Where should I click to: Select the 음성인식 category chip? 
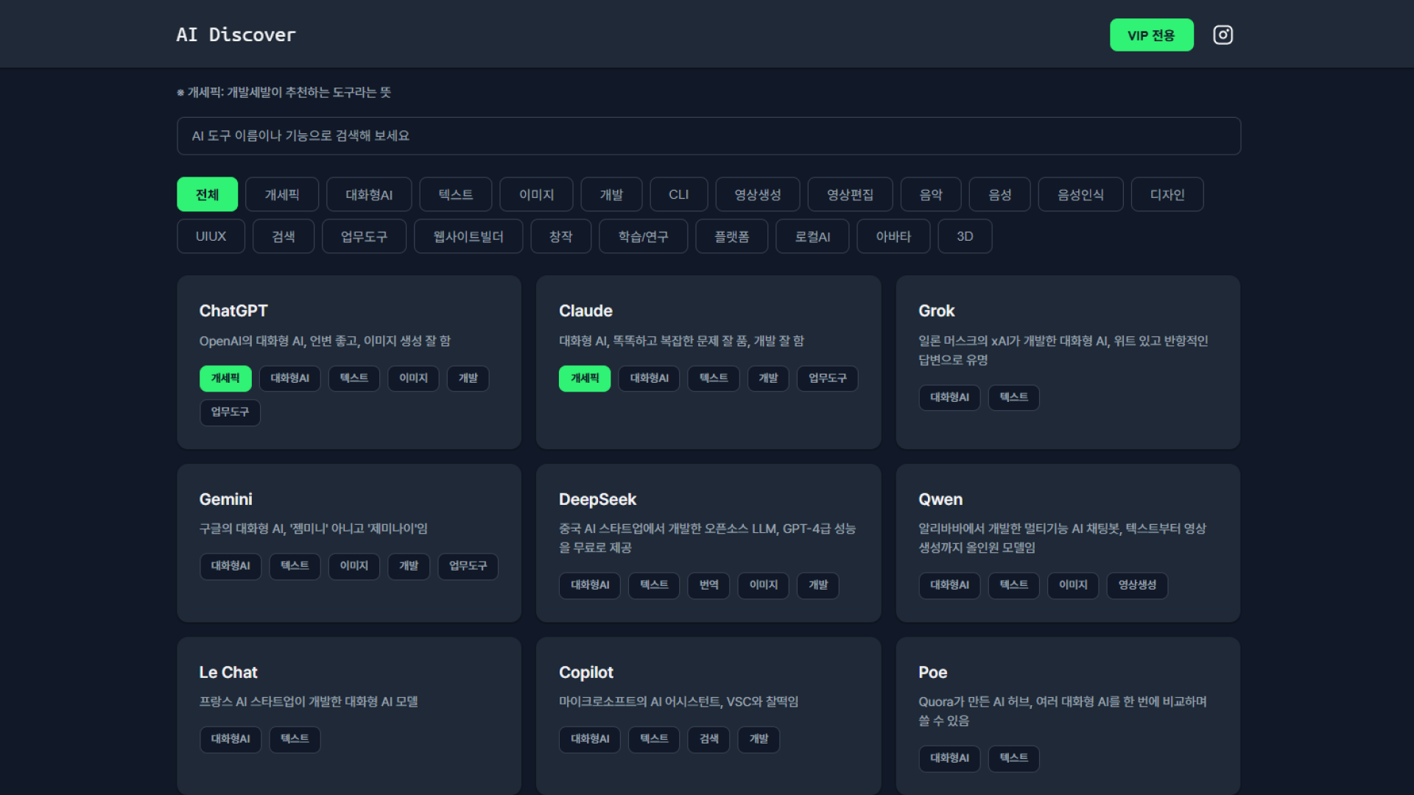click(x=1080, y=194)
